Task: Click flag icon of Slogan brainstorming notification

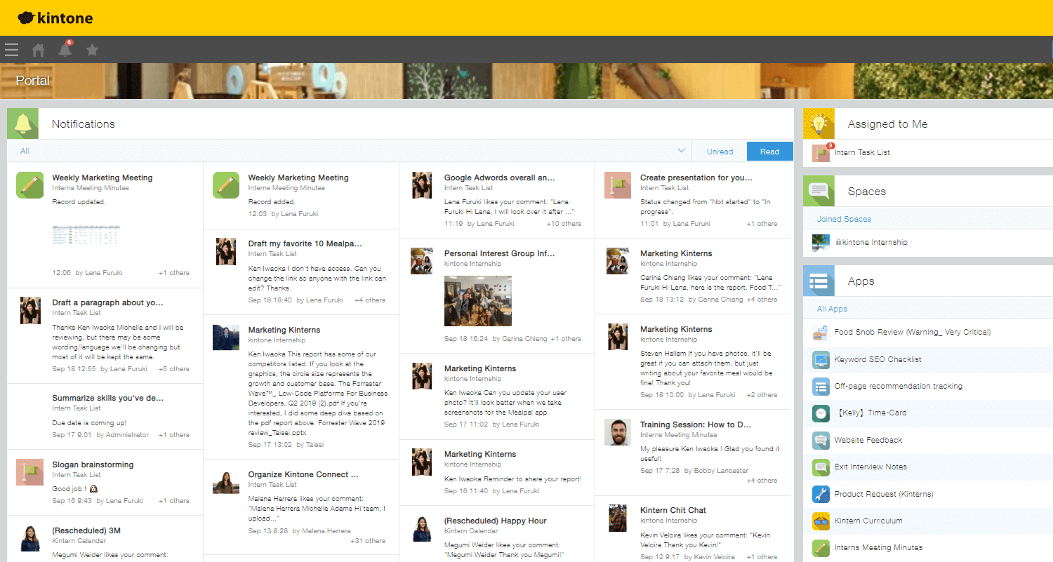Action: tap(29, 471)
